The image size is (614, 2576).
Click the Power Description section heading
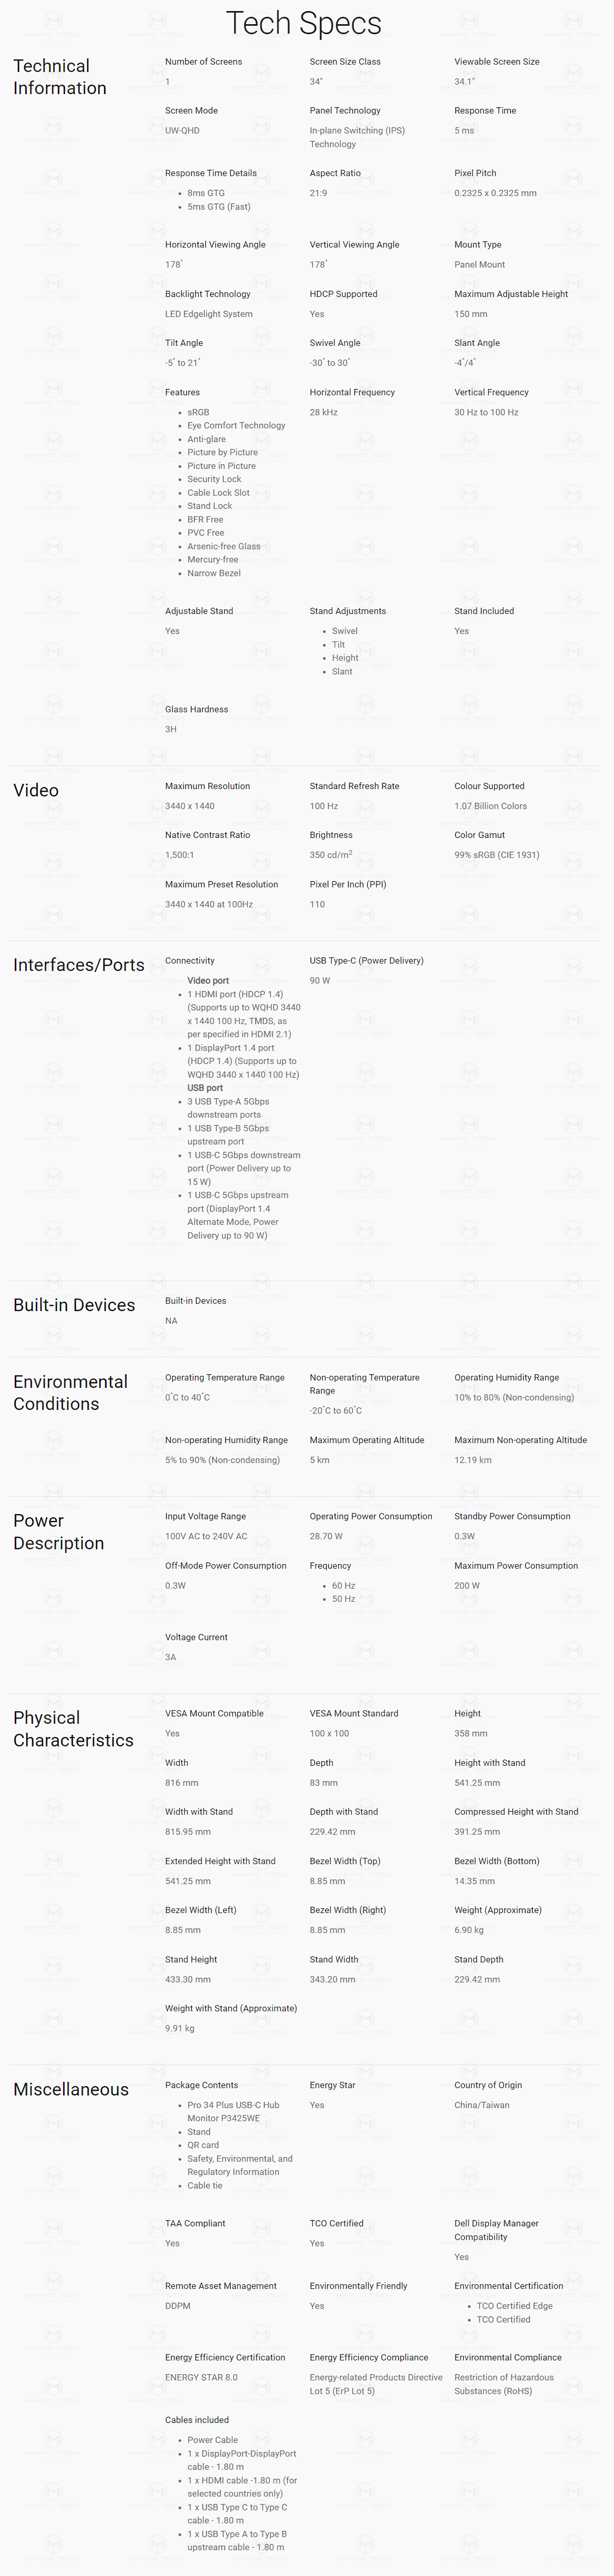[x=58, y=1532]
